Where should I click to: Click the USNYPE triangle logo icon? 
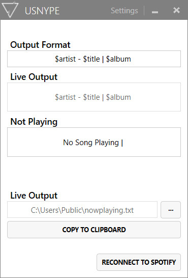click(10, 10)
